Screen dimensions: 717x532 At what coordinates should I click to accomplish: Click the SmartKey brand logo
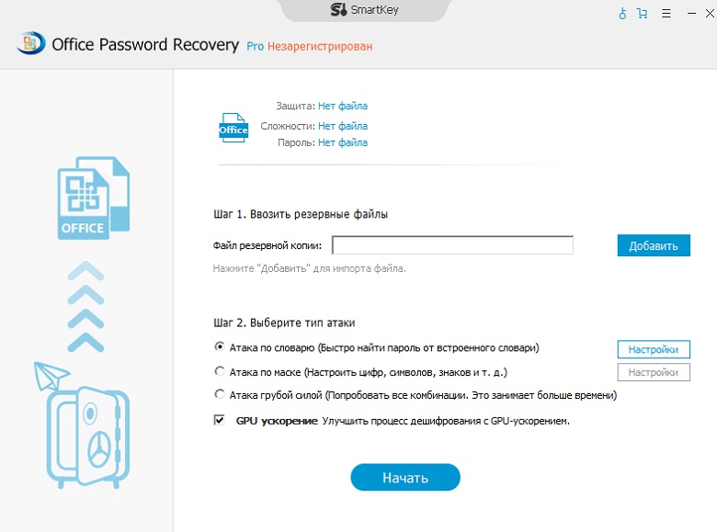(336, 11)
